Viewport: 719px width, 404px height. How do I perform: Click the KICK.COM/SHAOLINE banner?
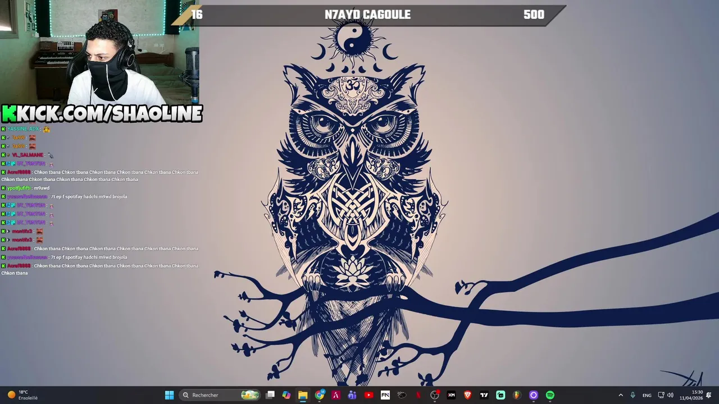point(102,113)
